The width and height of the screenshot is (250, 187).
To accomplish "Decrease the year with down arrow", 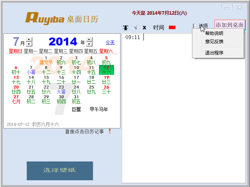I will coord(89,44).
